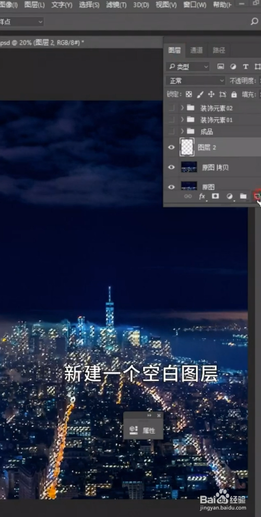Image resolution: width=261 pixels, height=517 pixels.
Task: Open the 正常 blend mode dropdown
Action: 196,81
